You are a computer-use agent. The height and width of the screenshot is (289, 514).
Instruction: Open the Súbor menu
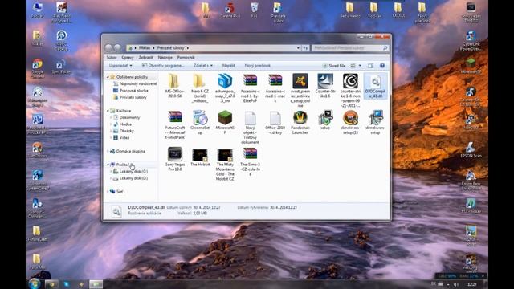point(112,57)
